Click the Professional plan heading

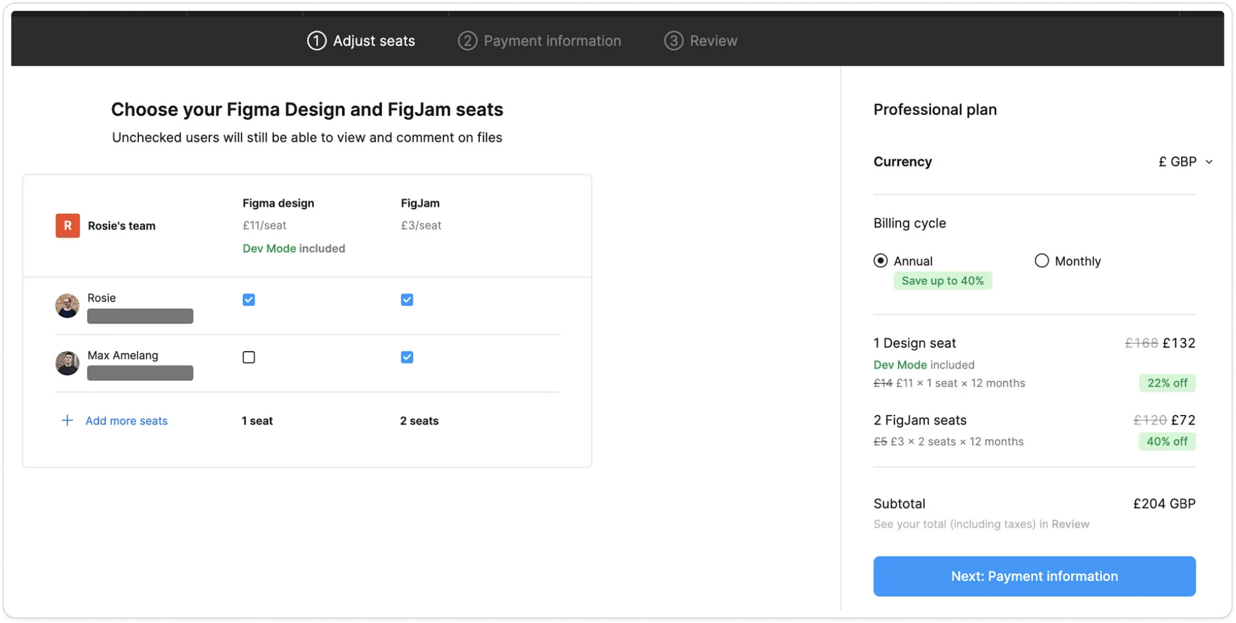point(935,110)
